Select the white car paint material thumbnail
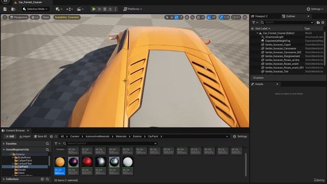This screenshot has height=184, width=327. [128, 162]
